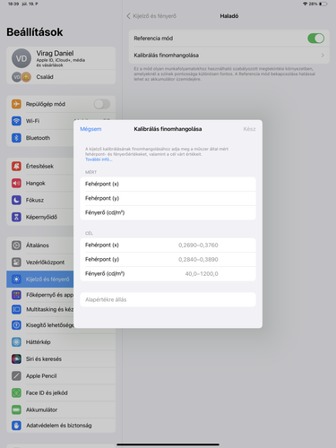The height and width of the screenshot is (448, 336).
Task: Tap the Vezérlőközpont icon
Action: [x=16, y=263]
